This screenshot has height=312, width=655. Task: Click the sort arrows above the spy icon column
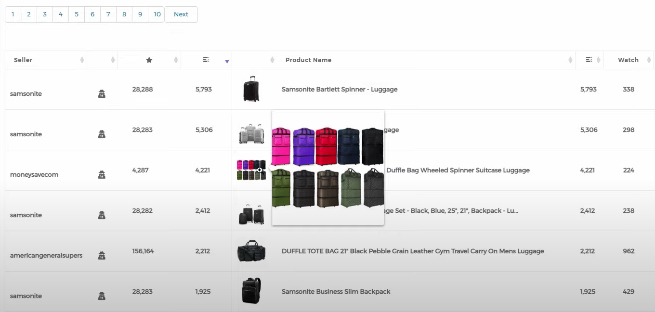pyautogui.click(x=113, y=60)
